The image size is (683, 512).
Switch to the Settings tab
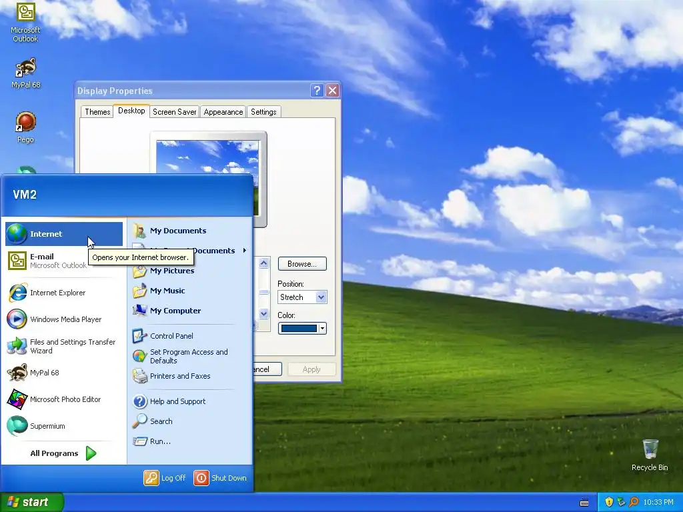[263, 112]
